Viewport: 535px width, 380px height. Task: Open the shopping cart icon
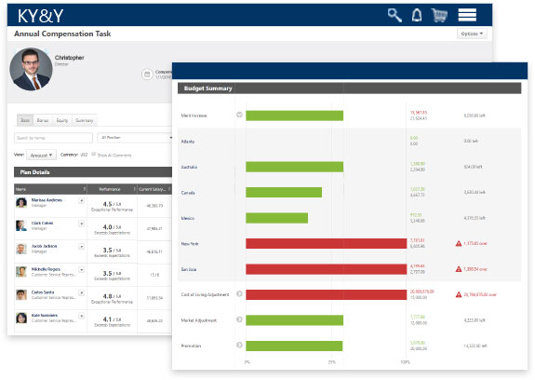click(439, 15)
